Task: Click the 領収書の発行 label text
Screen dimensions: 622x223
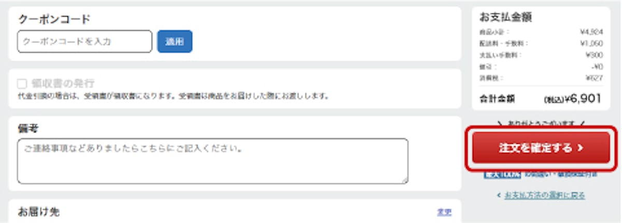Action: (x=63, y=84)
